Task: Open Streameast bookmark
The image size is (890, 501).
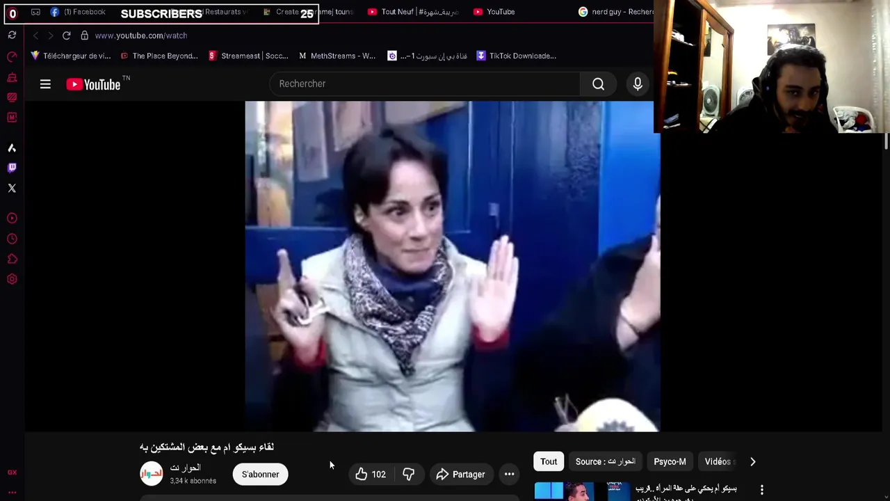Action: click(x=248, y=56)
